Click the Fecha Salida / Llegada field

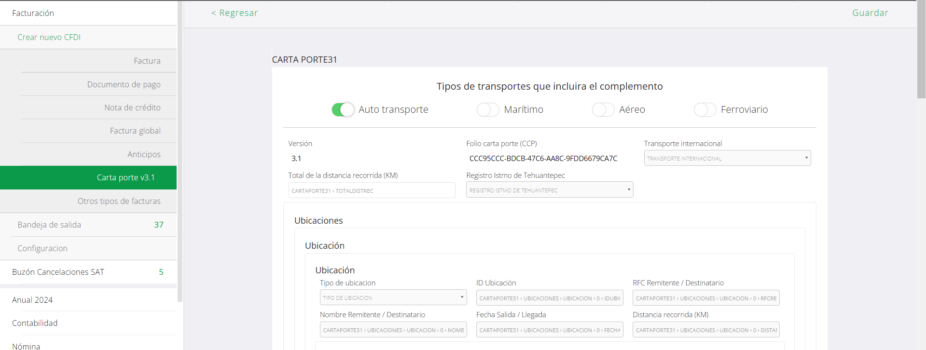[549, 330]
